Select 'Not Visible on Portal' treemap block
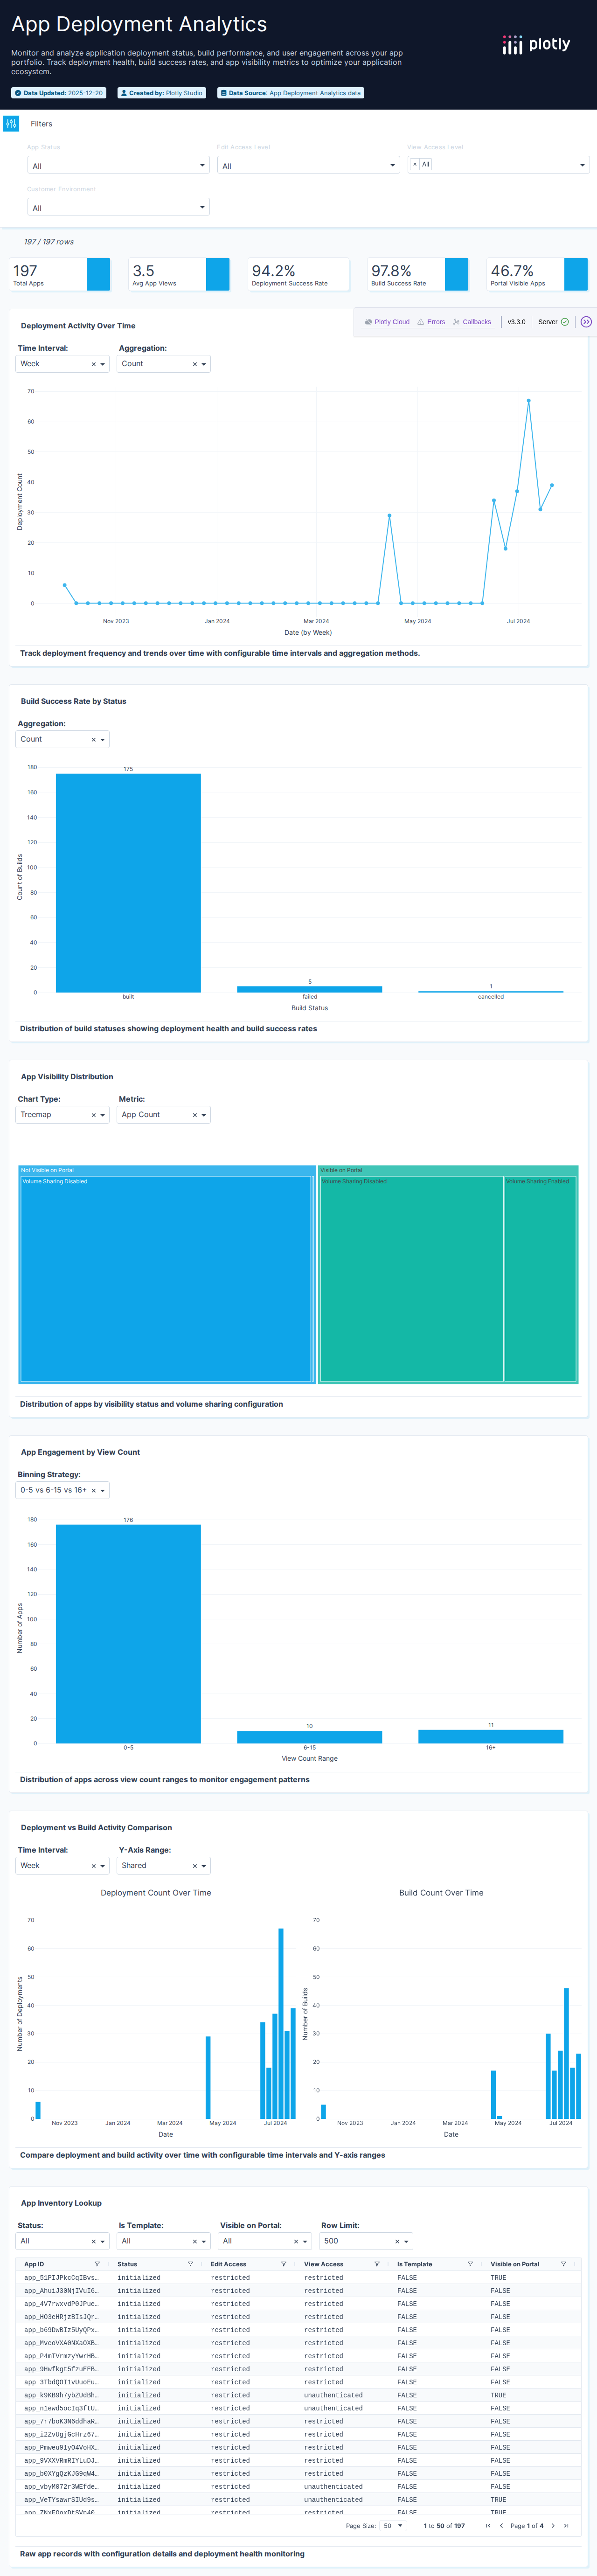 coord(167,1275)
